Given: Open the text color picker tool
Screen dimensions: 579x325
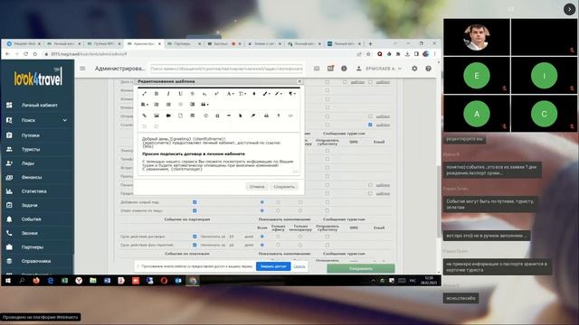Looking at the screenshot, I should pyautogui.click(x=253, y=94).
